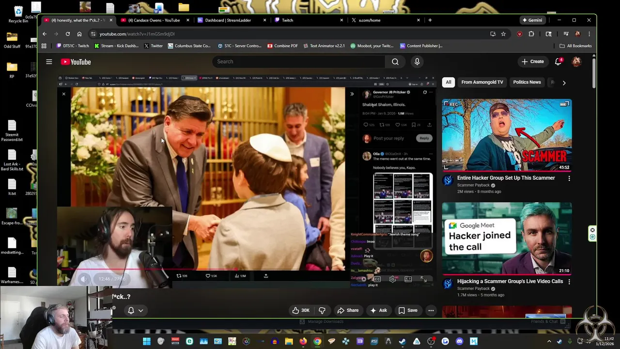
Task: Open options for Entire Hacker Group video
Action: [x=569, y=178]
